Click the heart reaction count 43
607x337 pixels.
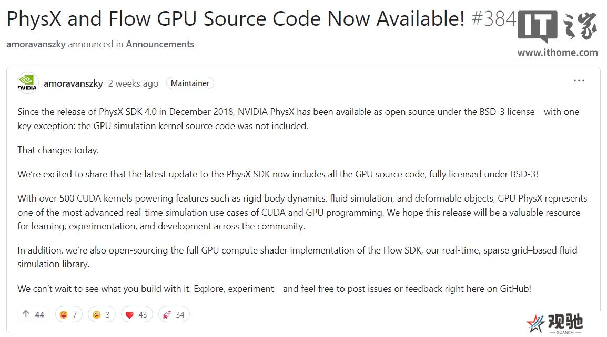point(143,314)
